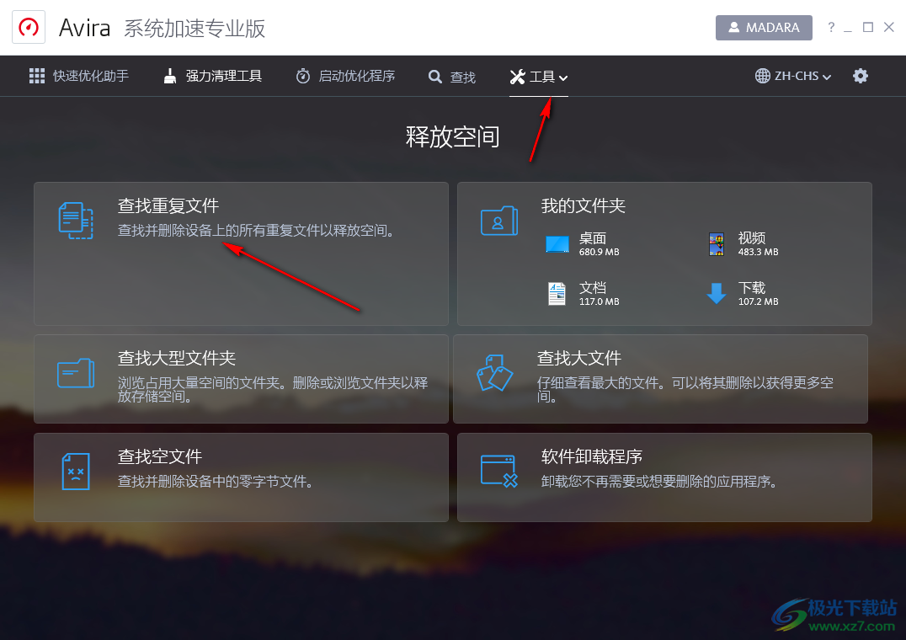The height and width of the screenshot is (640, 906).
Task: Select the 查找大型文件夹 large folder icon
Action: point(75,372)
